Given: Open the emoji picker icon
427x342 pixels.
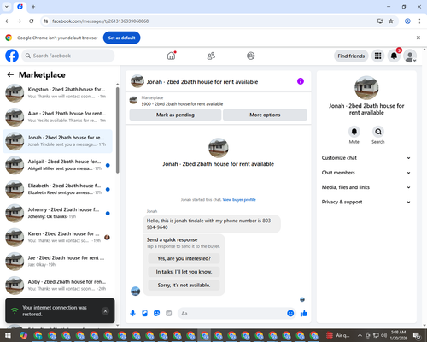Looking at the screenshot, I should pos(290,314).
